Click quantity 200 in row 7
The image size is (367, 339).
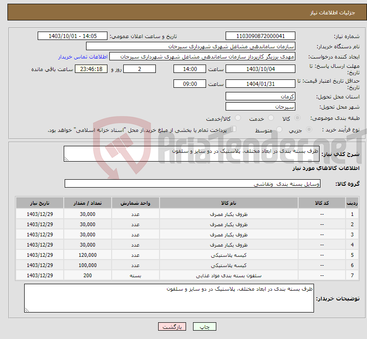tap(87, 275)
